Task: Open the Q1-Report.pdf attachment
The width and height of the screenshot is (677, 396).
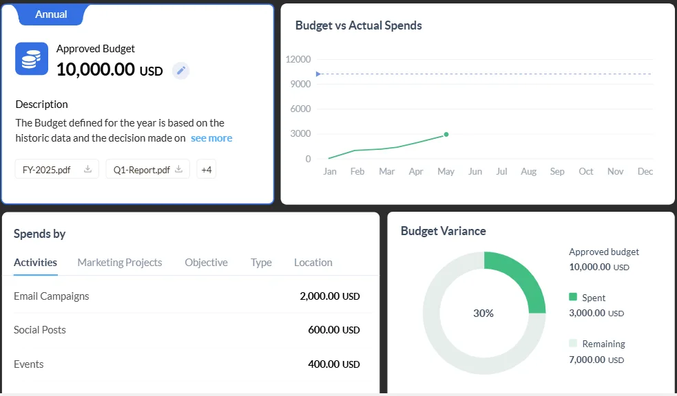Action: coord(147,169)
